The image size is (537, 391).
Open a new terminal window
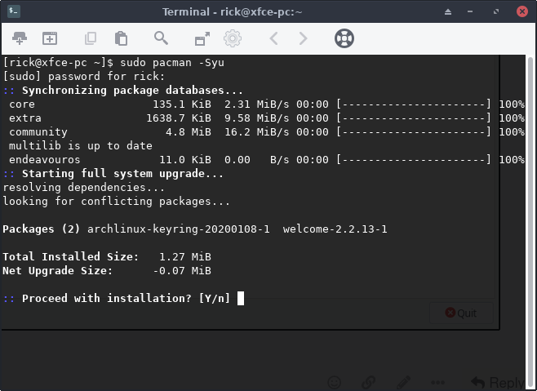[50, 38]
